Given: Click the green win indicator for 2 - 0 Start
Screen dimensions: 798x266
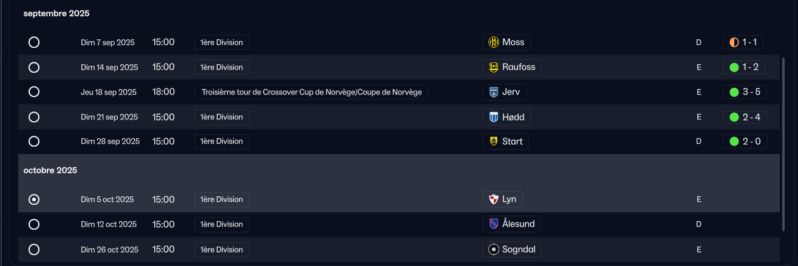Looking at the screenshot, I should coord(734,142).
